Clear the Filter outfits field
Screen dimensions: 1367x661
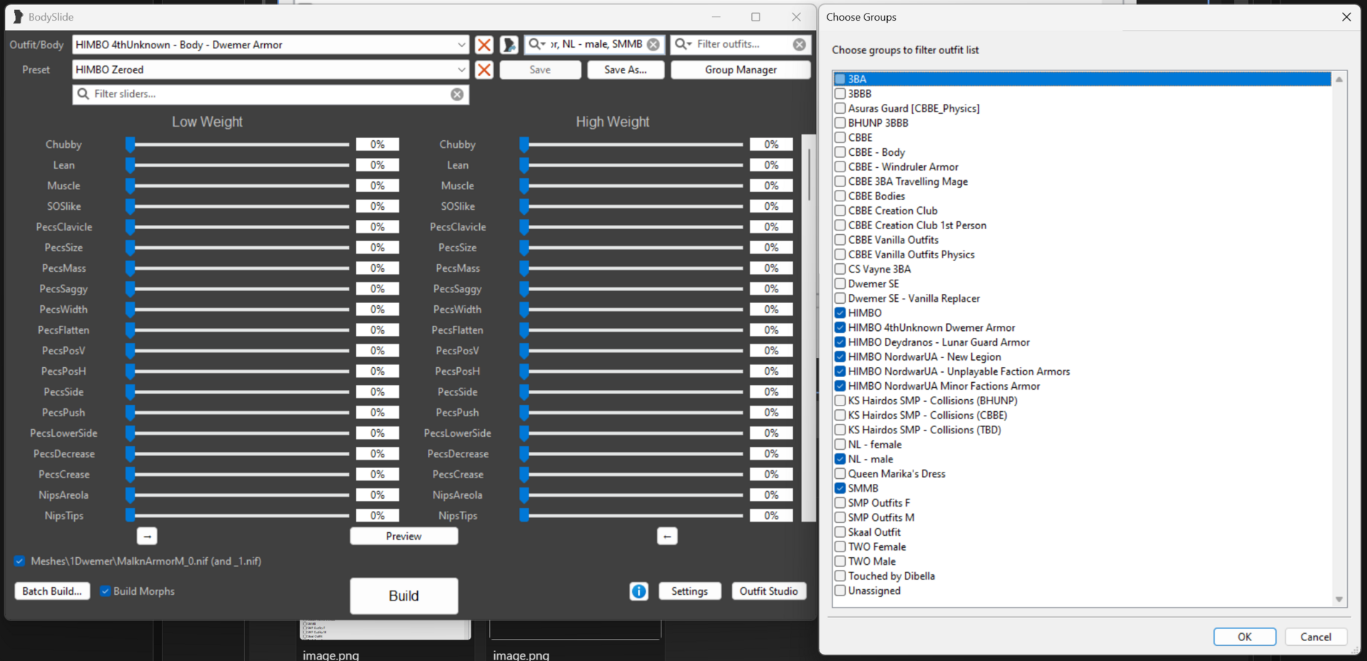[x=800, y=44]
